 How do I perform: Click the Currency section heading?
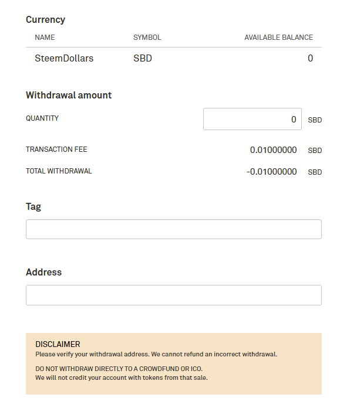tap(46, 20)
